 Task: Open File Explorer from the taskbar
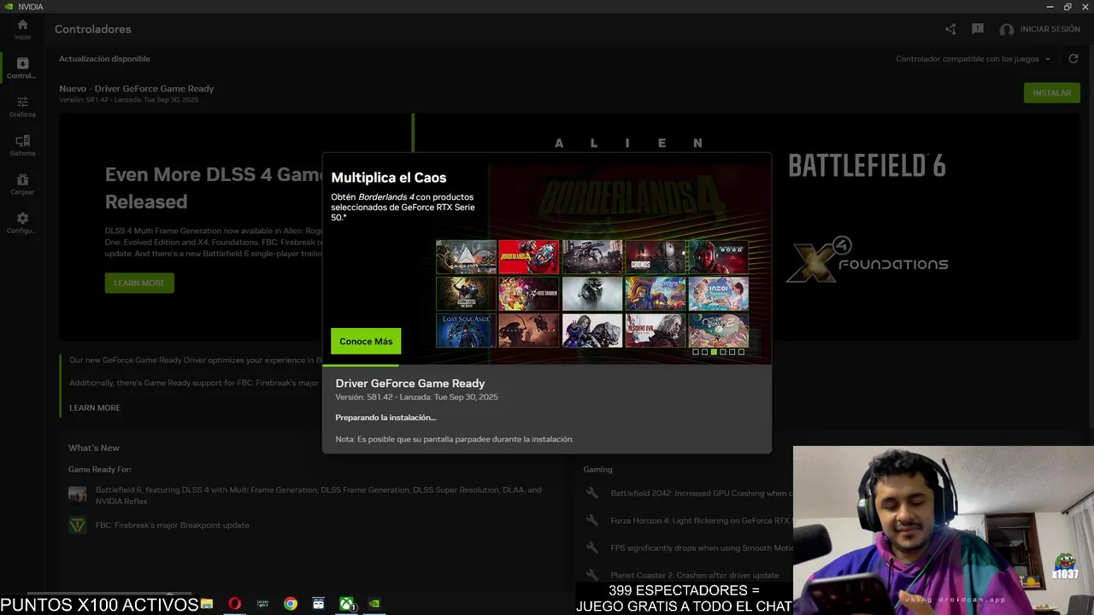tap(207, 604)
